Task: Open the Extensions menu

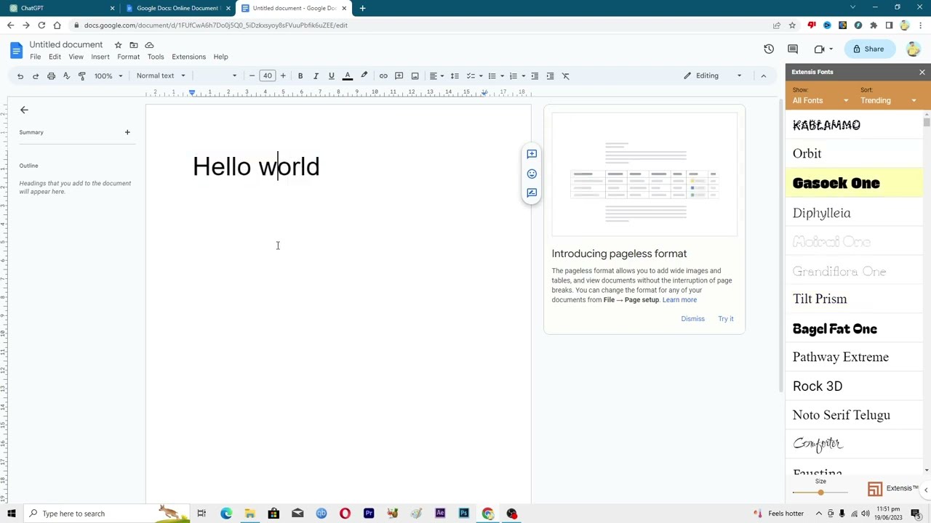Action: pos(188,57)
